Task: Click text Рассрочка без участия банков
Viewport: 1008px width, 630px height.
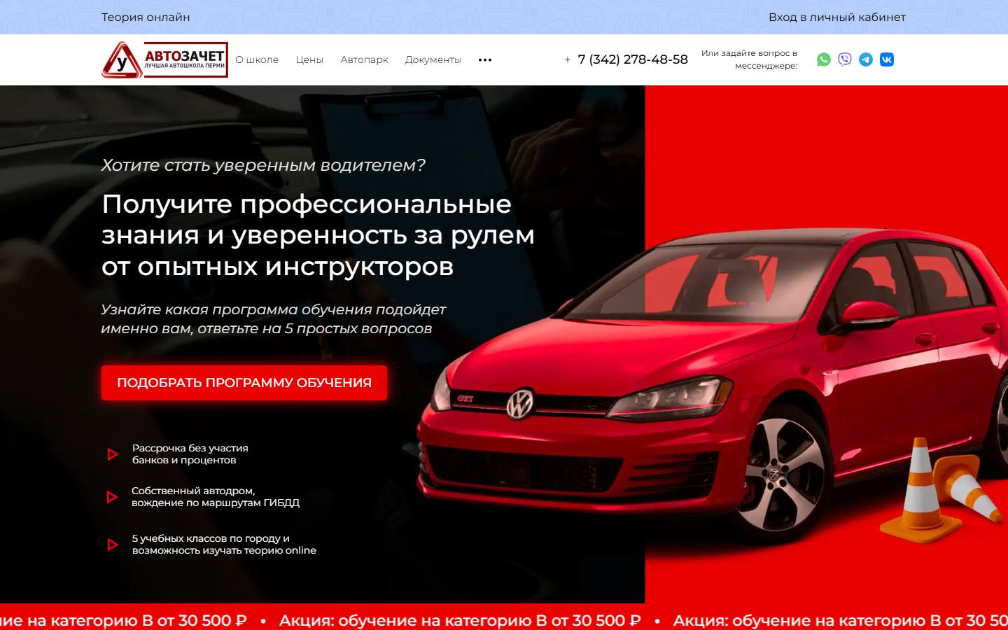Action: pos(190,454)
